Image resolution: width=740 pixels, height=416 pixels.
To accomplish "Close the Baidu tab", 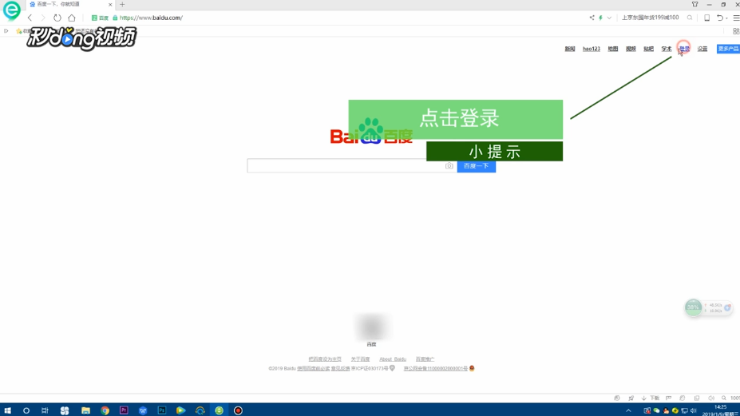I will pyautogui.click(x=110, y=4).
